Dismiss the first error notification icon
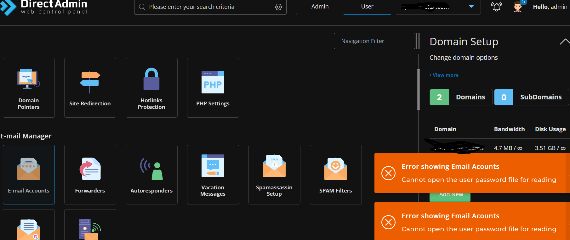 388,173
